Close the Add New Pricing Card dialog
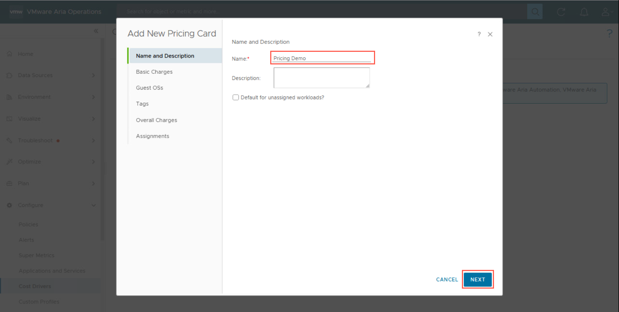This screenshot has height=312, width=619. (490, 34)
